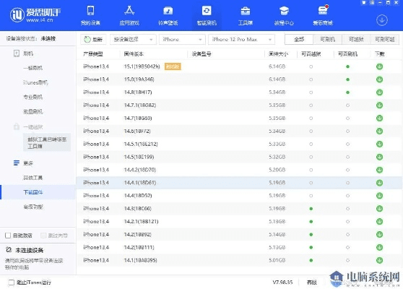This screenshot has height=289, width=403.
Task: Download the 14.6(18F72) firmware
Action: (379, 131)
